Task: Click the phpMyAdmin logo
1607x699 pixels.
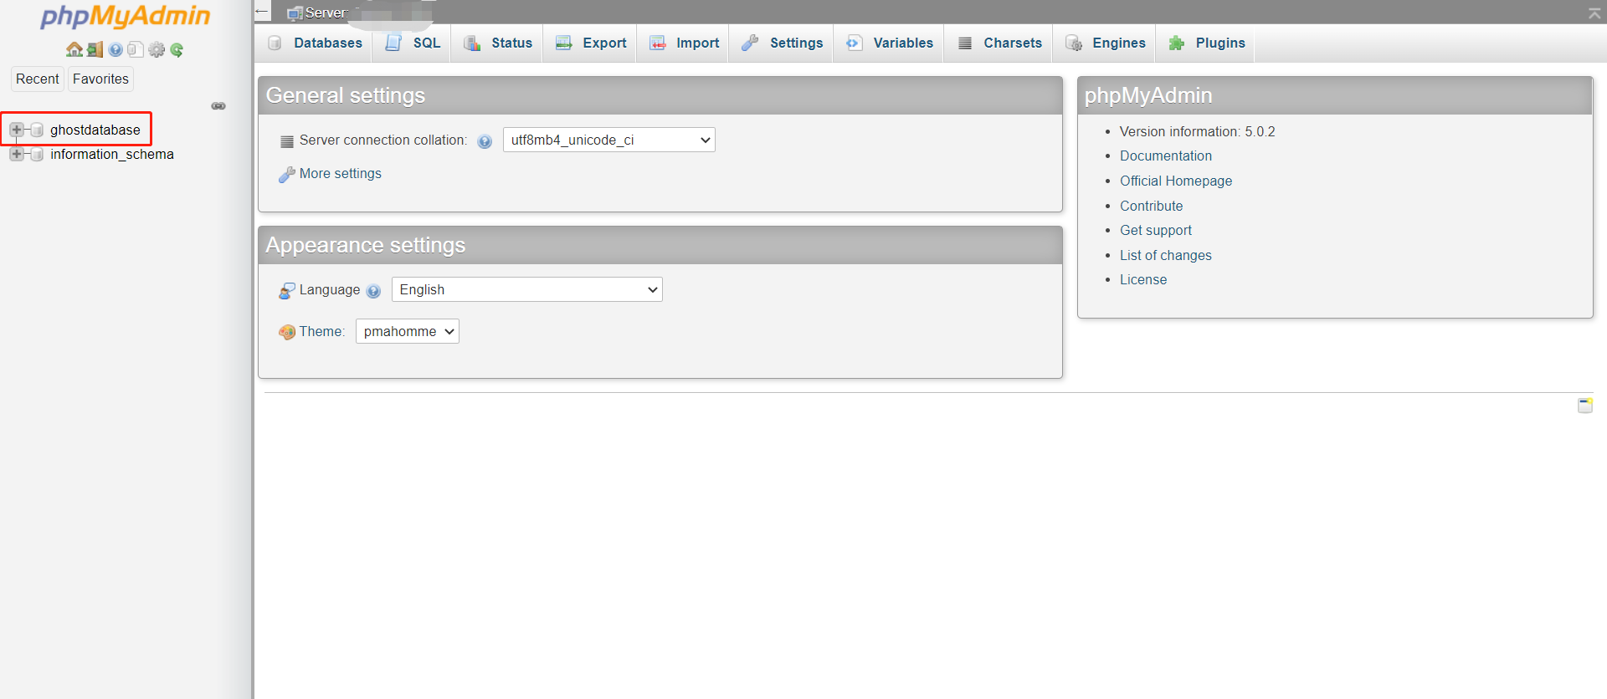Action: (126, 17)
